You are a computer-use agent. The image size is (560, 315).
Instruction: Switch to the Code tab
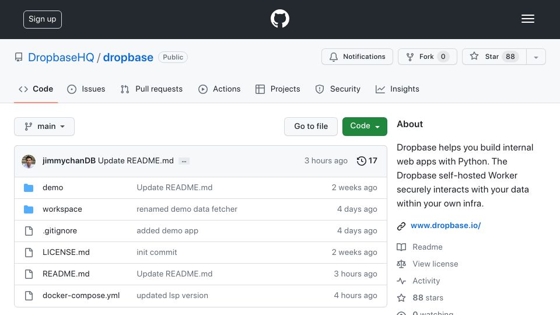click(36, 89)
